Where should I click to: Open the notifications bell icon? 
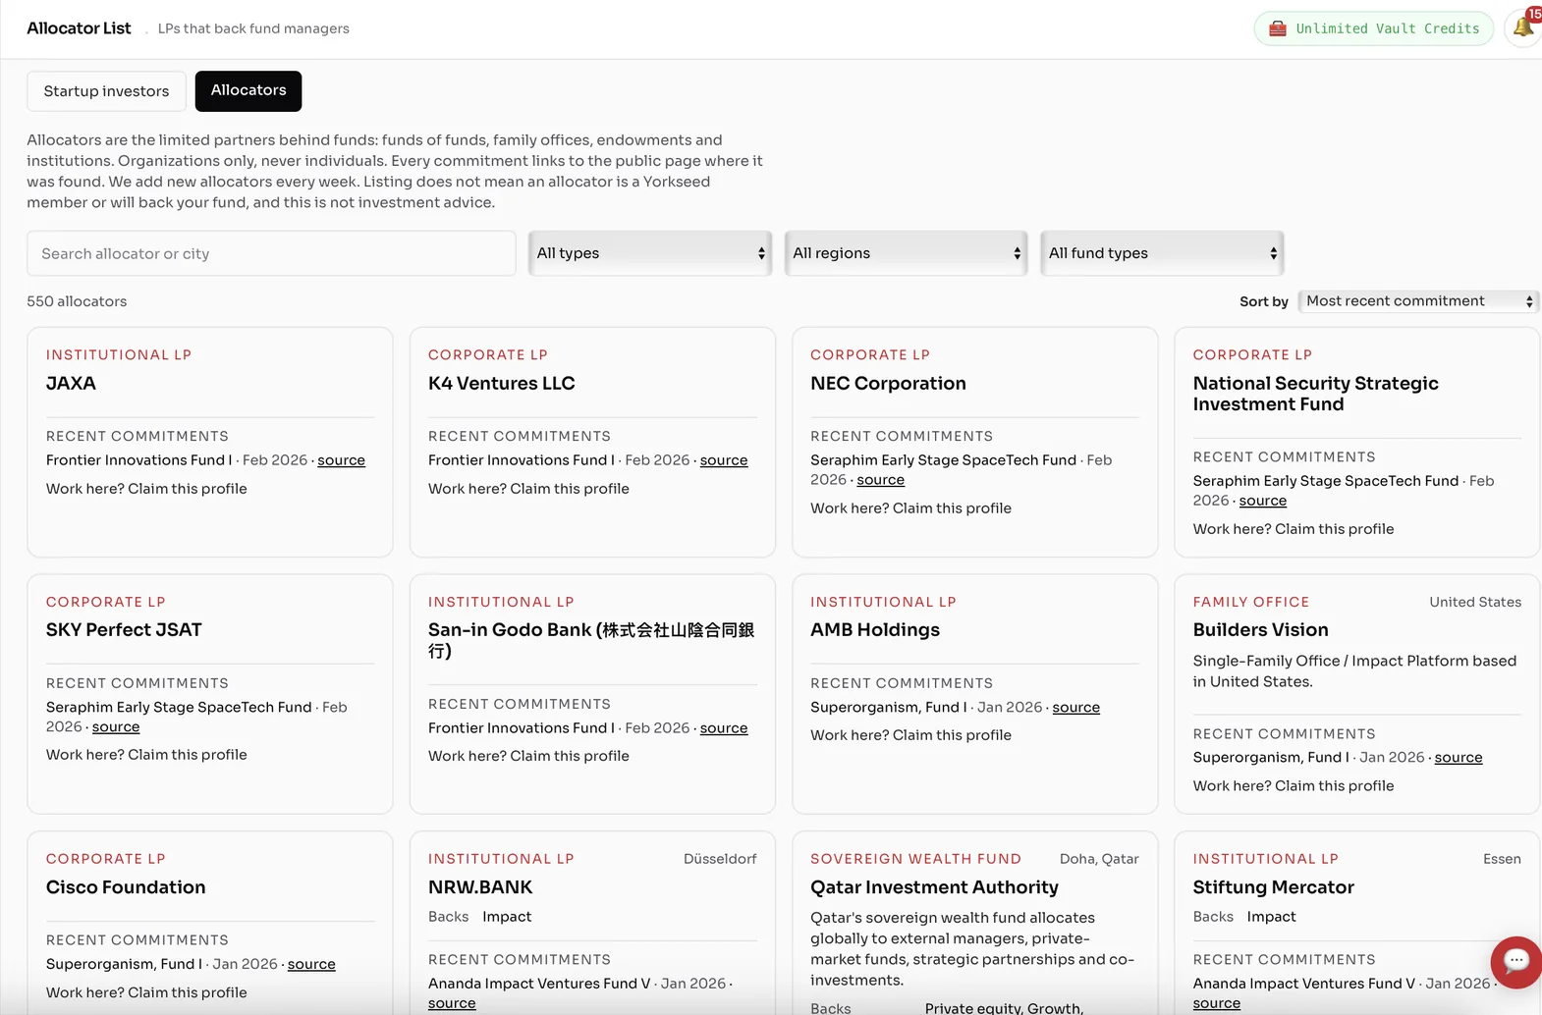click(1523, 27)
